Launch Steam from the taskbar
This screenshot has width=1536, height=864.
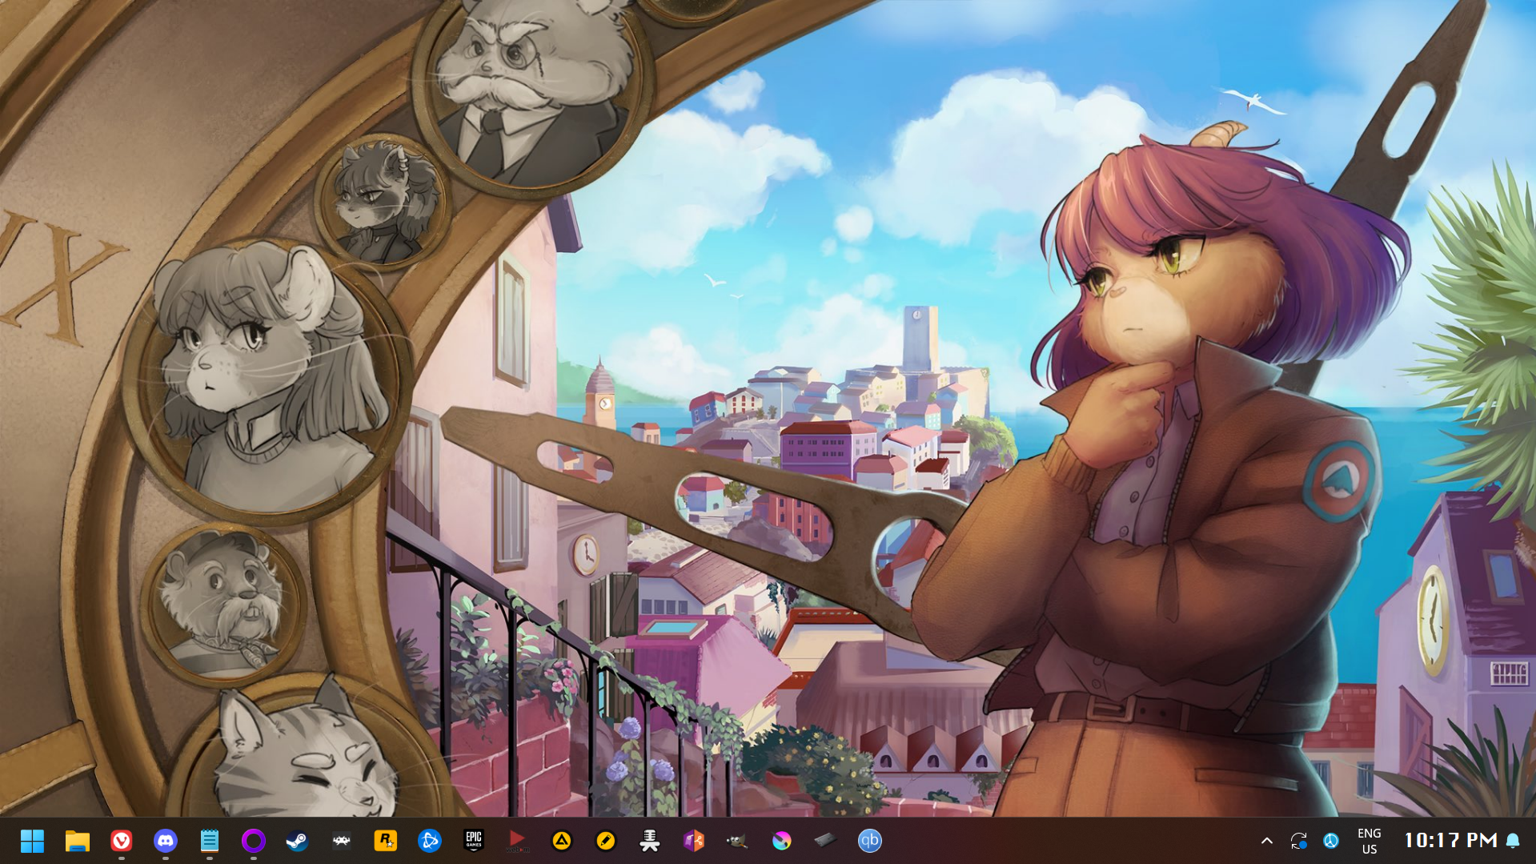click(x=298, y=841)
